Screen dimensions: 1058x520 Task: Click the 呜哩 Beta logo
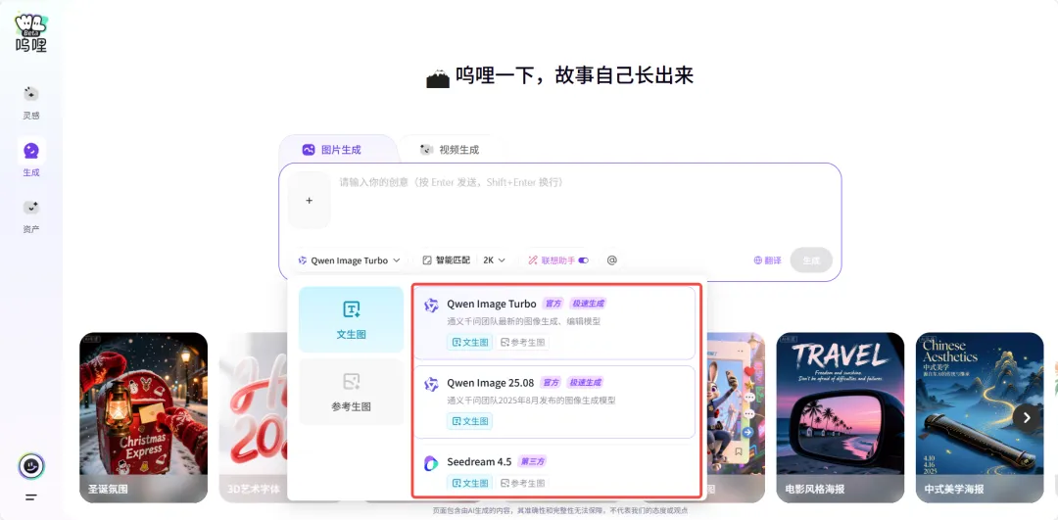(x=31, y=33)
